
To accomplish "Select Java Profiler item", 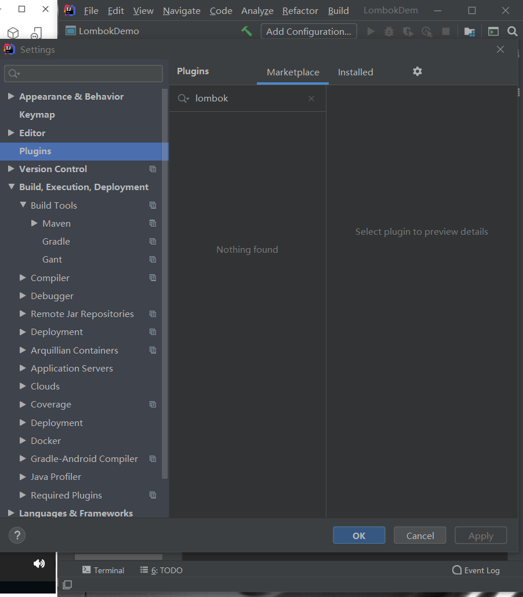I will pos(56,476).
